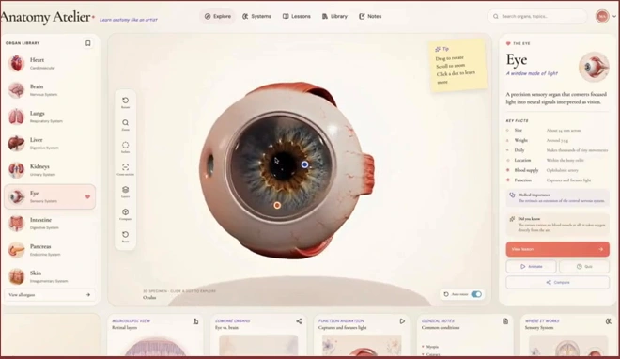This screenshot has width=620, height=359.
Task: Click the Skin organ icon in library
Action: tap(17, 276)
